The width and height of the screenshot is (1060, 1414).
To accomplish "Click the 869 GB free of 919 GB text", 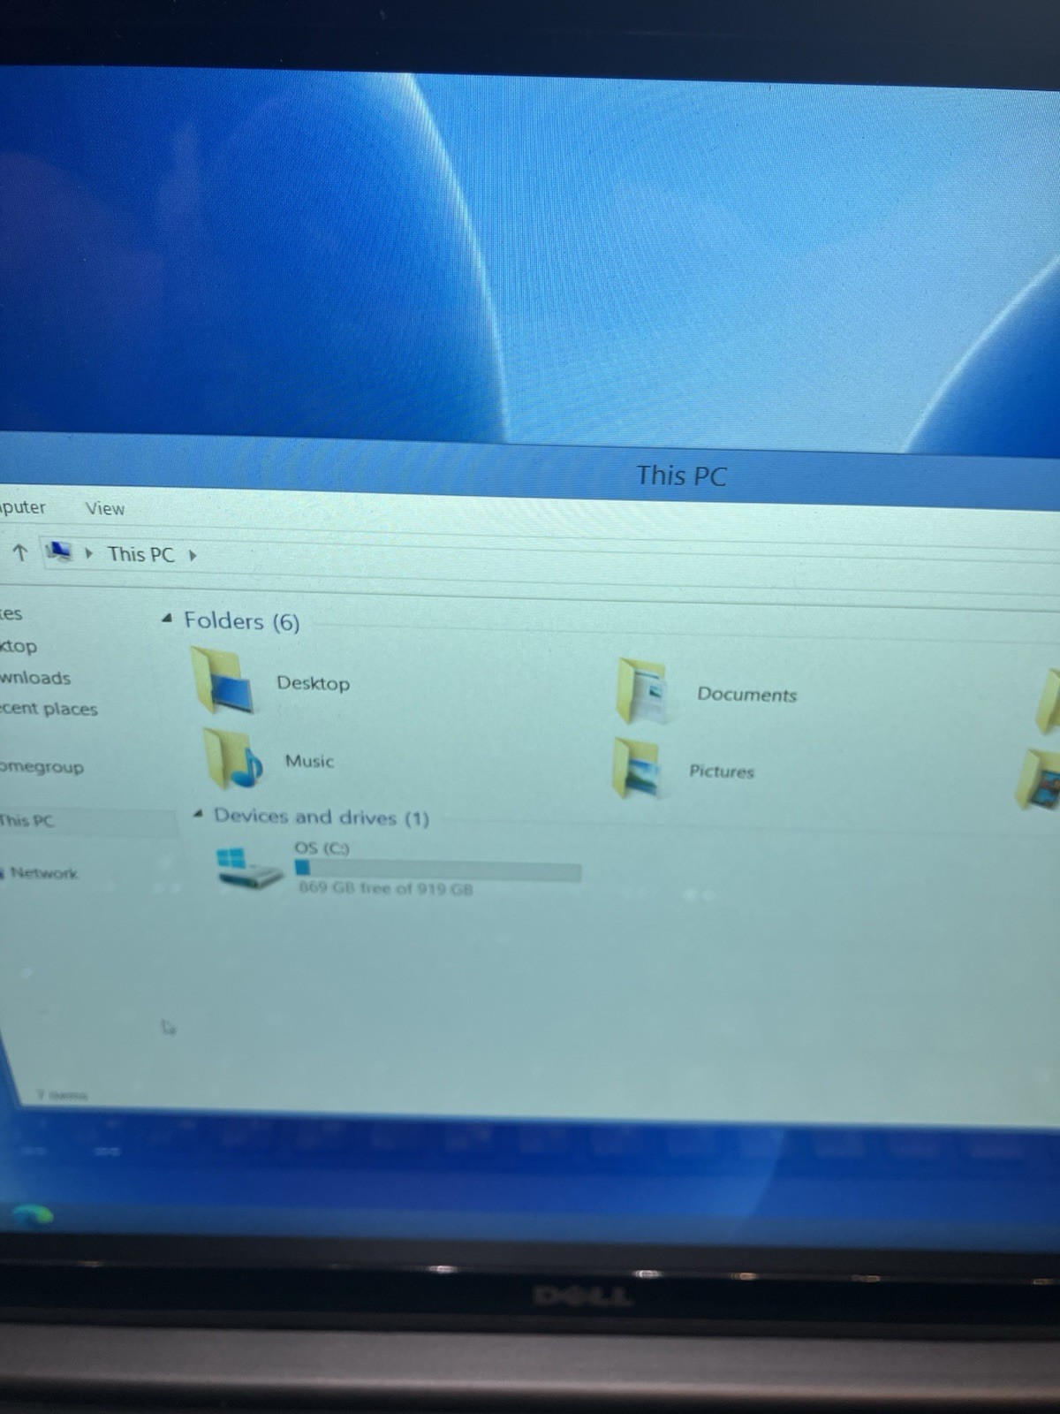I will [385, 888].
